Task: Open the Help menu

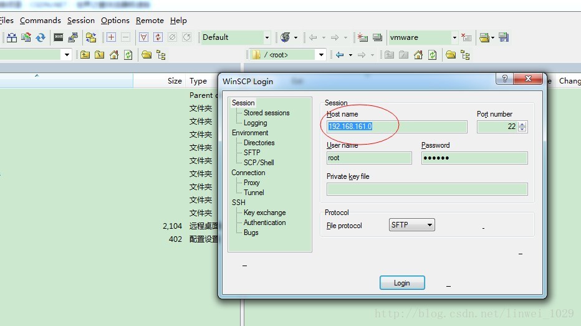Action: (178, 21)
